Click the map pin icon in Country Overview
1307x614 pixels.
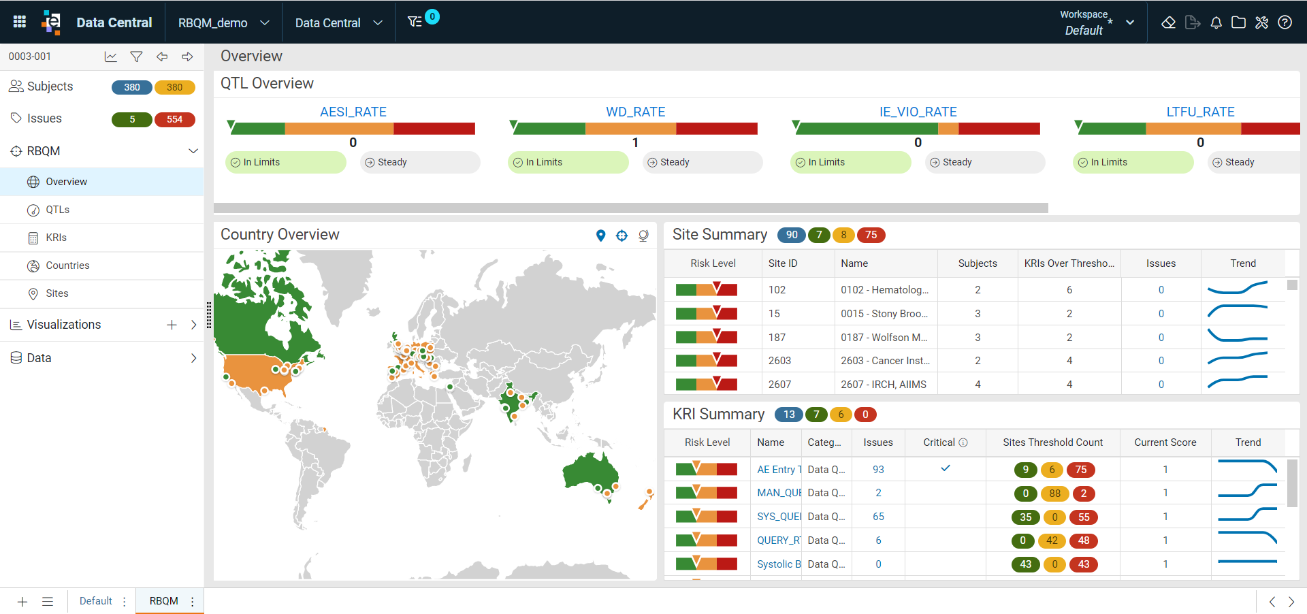(600, 236)
